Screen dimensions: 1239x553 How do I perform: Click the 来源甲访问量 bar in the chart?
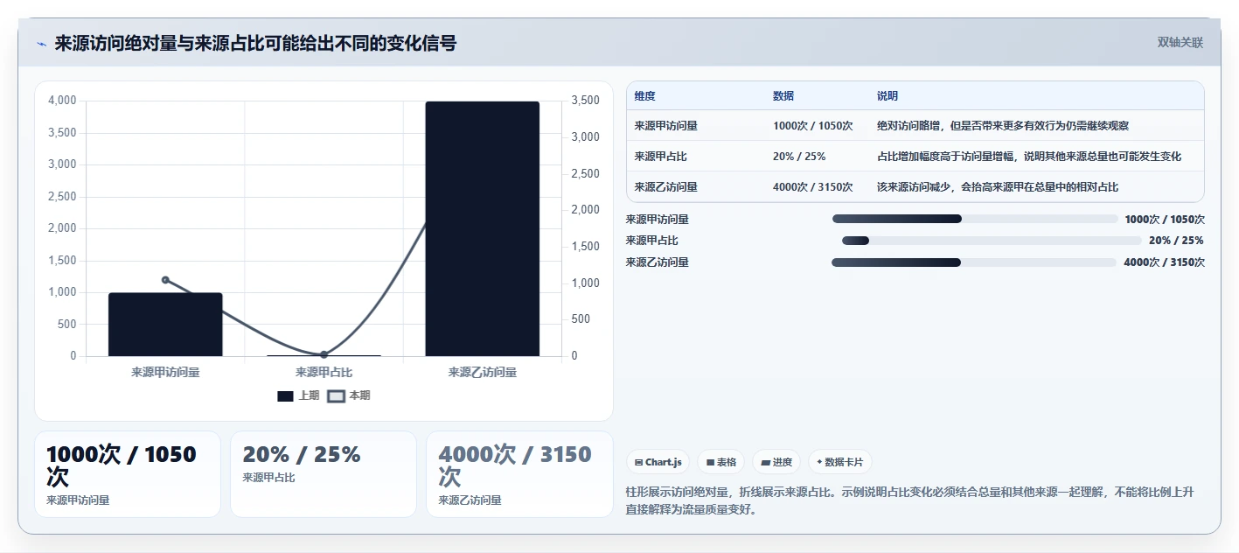[165, 325]
